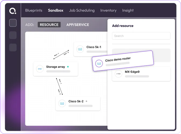
Task: Open the Blueprints tab
Action: (34, 10)
